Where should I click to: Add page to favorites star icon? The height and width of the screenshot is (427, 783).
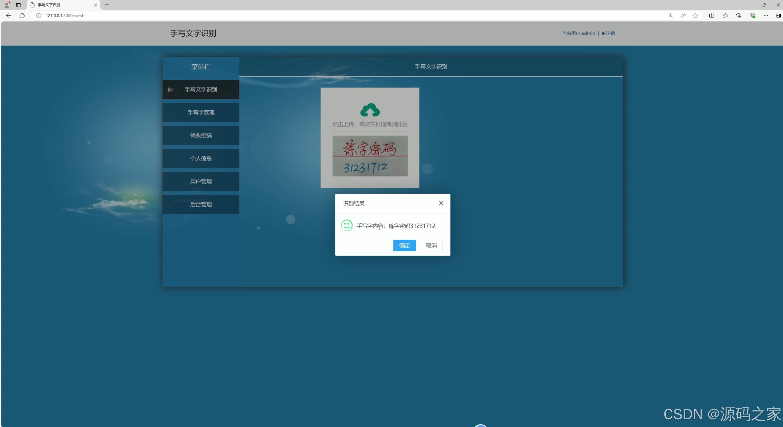(695, 15)
